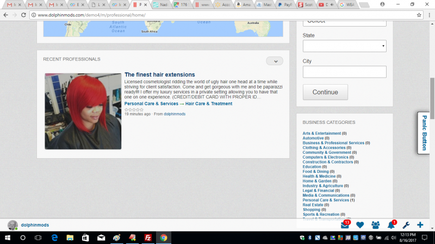Switch to the Google WEA tab
Screen dimensions: 435x244
[x=347, y=5]
